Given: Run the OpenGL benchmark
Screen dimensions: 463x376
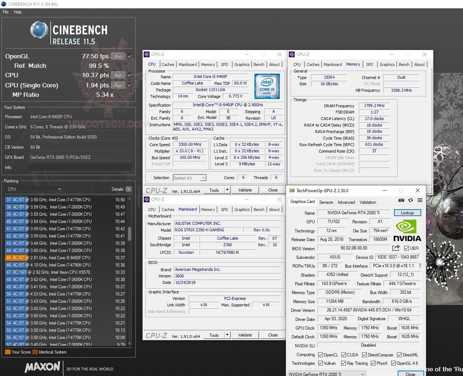Looking at the screenshot, I should point(118,56).
